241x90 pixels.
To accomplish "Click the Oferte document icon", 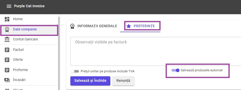I will [7, 60].
